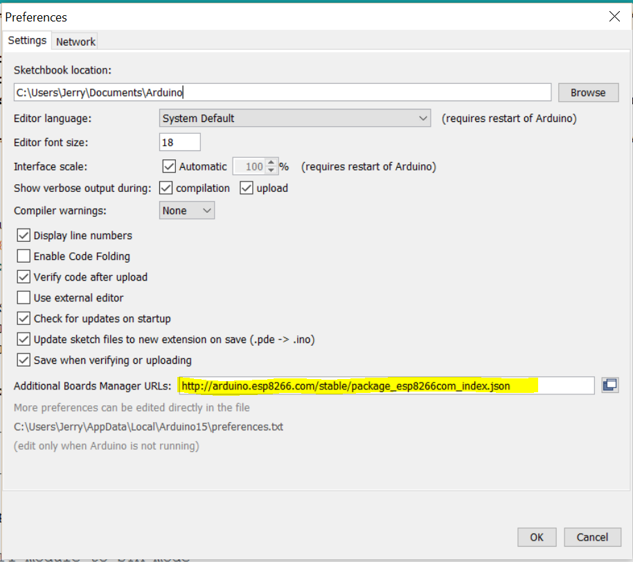Enable Code Folding checkbox
633x562 pixels.
coord(24,256)
